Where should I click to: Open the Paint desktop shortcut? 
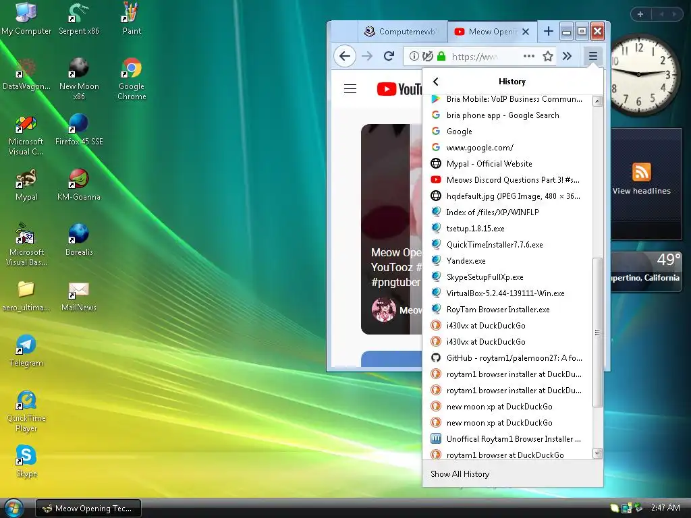132,19
